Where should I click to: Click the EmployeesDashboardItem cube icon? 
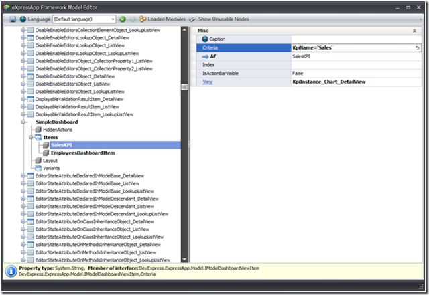[46, 153]
